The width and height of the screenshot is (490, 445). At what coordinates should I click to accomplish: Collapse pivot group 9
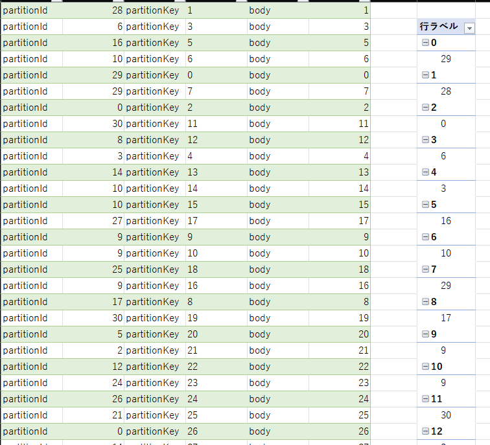click(x=425, y=334)
